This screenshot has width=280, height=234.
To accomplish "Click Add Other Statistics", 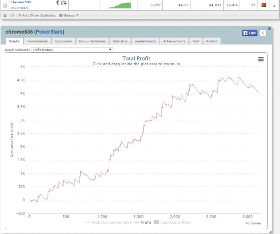I will tap(36, 15).
